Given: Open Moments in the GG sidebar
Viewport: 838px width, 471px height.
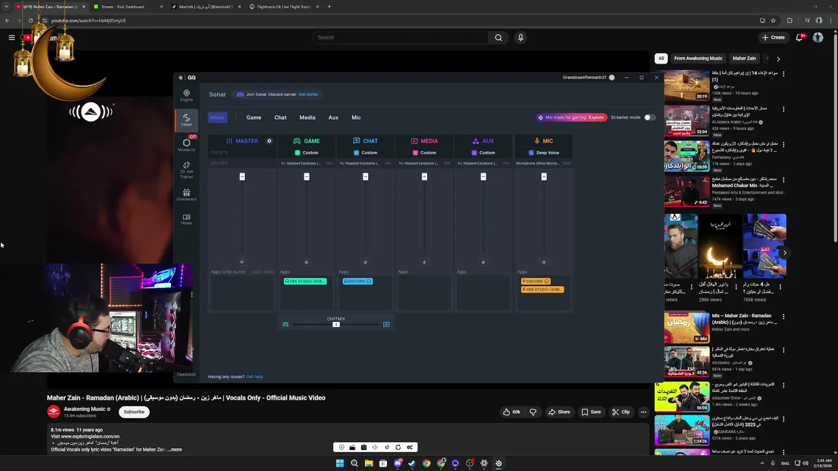Looking at the screenshot, I should tap(187, 145).
